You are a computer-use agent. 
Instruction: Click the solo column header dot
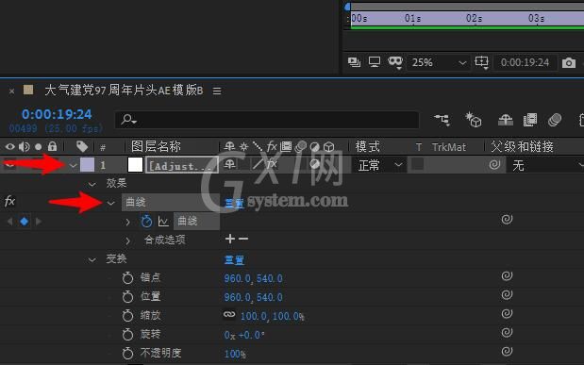[38, 147]
